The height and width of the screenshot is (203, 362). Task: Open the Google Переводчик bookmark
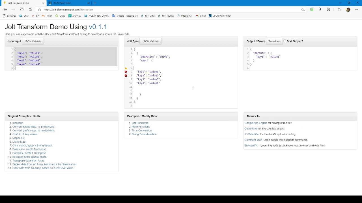click(x=125, y=16)
